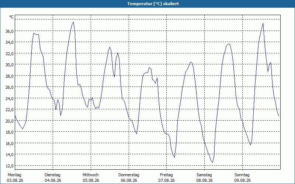Select the 36,0 y-axis value
The image size is (295, 184).
tap(10, 31)
